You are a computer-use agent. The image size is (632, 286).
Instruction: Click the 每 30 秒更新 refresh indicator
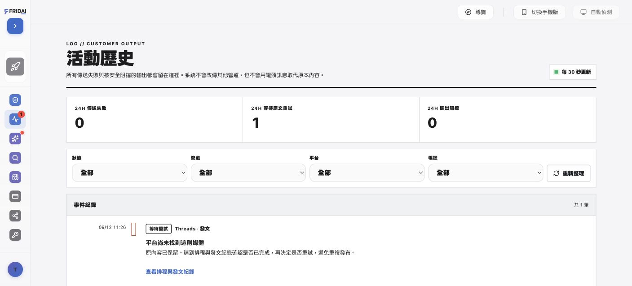(x=573, y=72)
